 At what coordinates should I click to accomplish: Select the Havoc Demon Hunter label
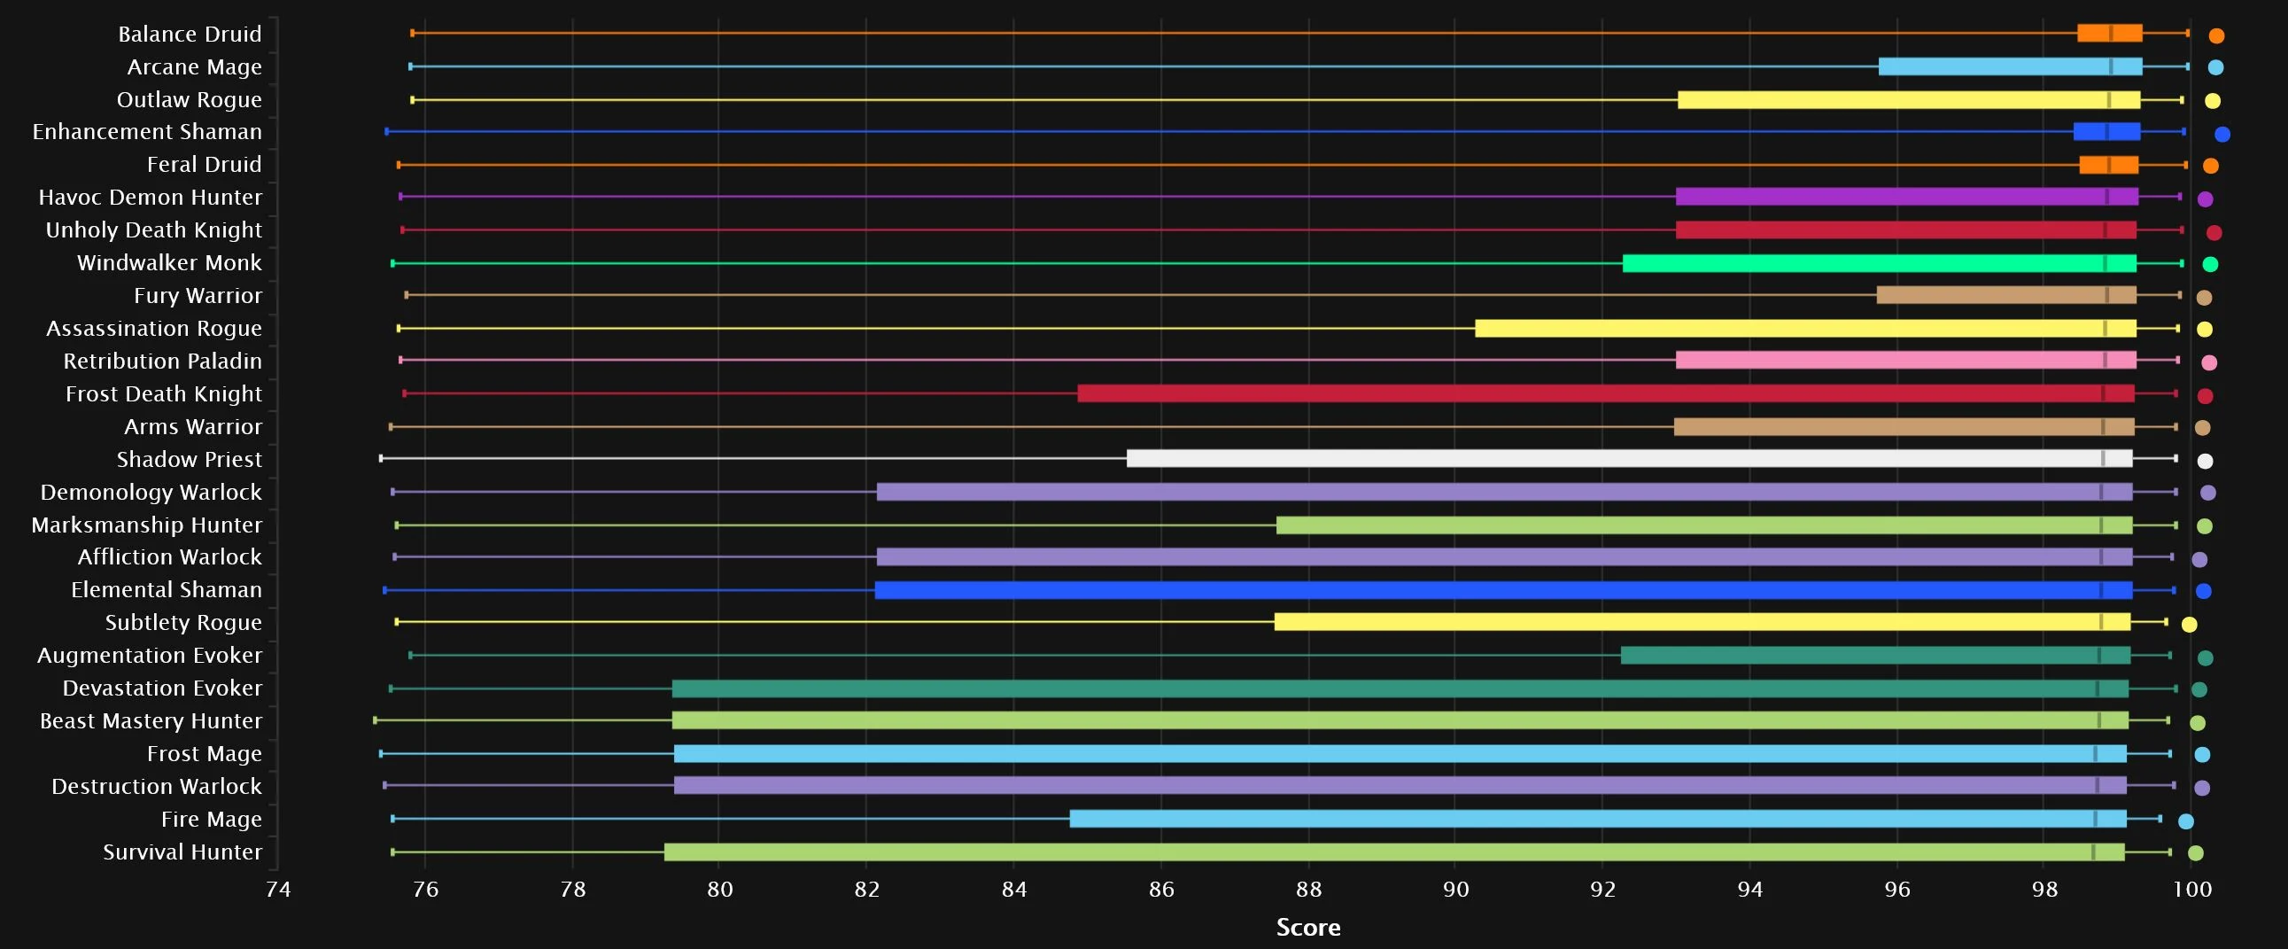[x=150, y=198]
